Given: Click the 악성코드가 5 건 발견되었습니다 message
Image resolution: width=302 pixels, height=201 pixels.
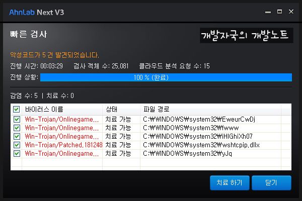Looking at the screenshot, I should [54, 55].
